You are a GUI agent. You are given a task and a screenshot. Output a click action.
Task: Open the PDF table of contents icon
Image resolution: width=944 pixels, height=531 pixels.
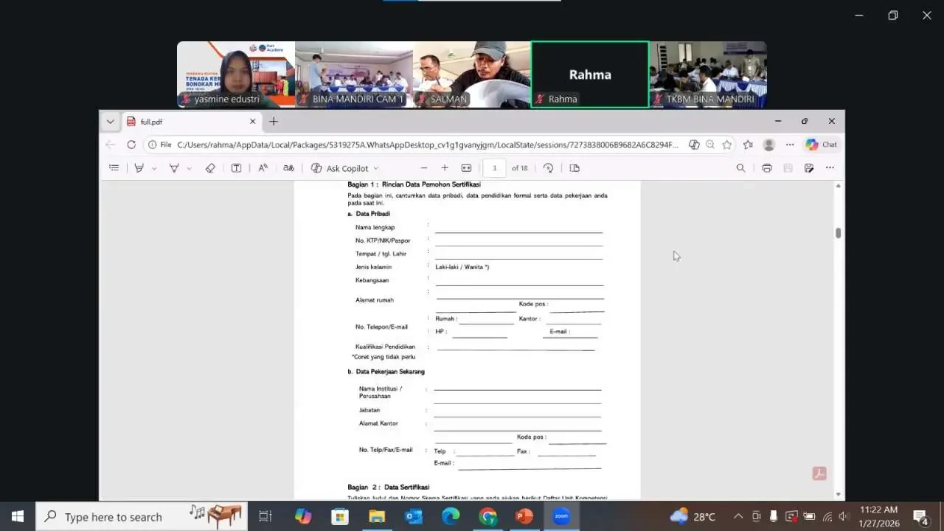pyautogui.click(x=114, y=168)
